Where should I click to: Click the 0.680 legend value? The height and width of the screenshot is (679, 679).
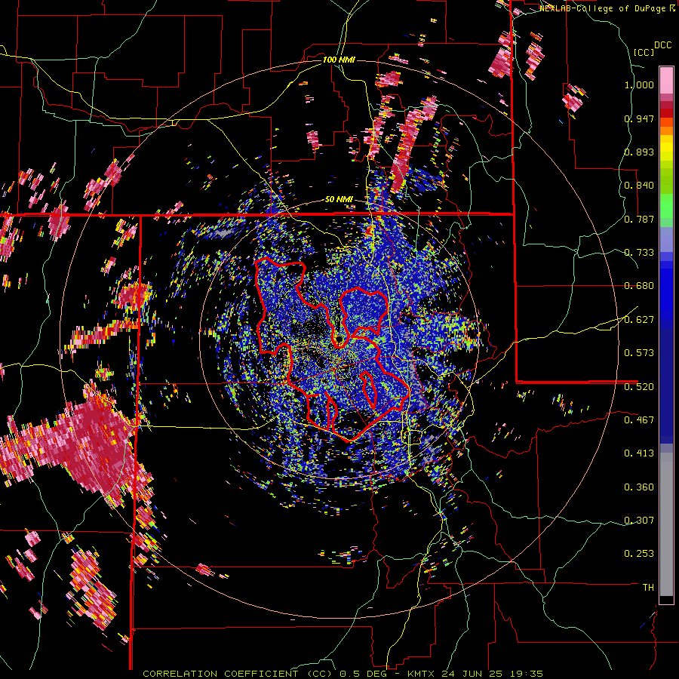pyautogui.click(x=639, y=286)
